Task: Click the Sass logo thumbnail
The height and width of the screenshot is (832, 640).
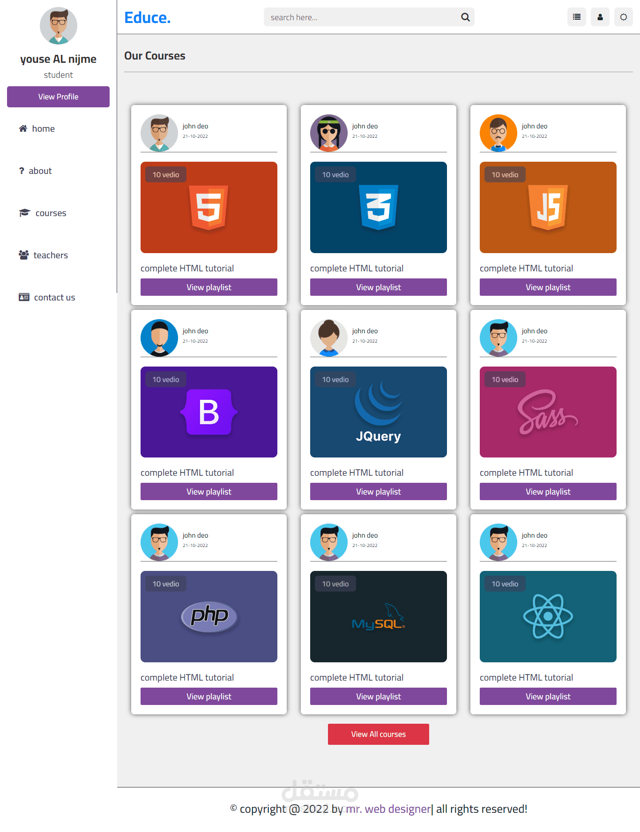Action: (x=548, y=412)
